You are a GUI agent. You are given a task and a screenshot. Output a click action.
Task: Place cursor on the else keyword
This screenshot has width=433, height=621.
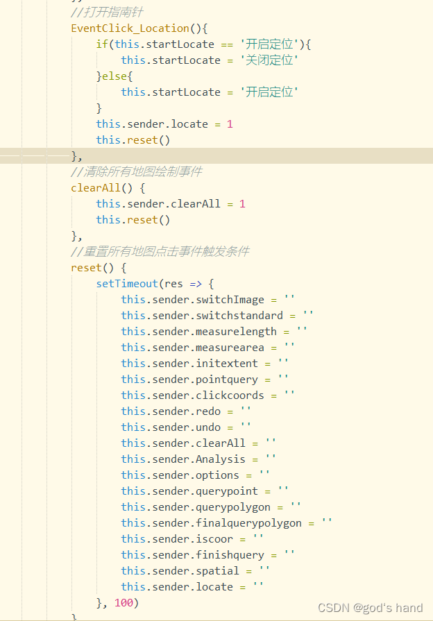point(117,76)
